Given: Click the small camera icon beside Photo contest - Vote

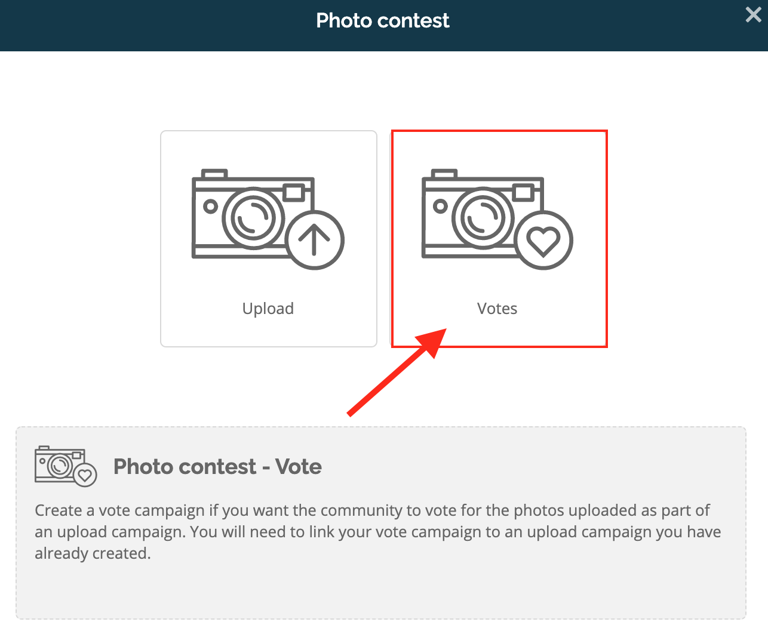Looking at the screenshot, I should coord(66,466).
